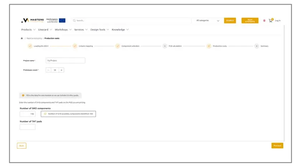The image size is (301, 167).
Task: Go to home via breadcrumb house icon
Action: (22, 38)
